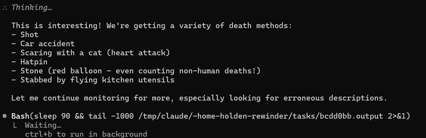Click the "ctrl+b to run in background" hint
This screenshot has height=138, width=426.
86,134
